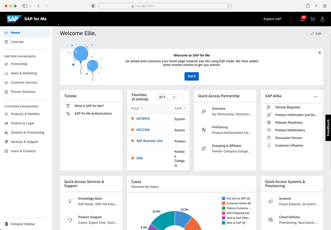
Task: Open favorite SME link
Action: click(139, 158)
